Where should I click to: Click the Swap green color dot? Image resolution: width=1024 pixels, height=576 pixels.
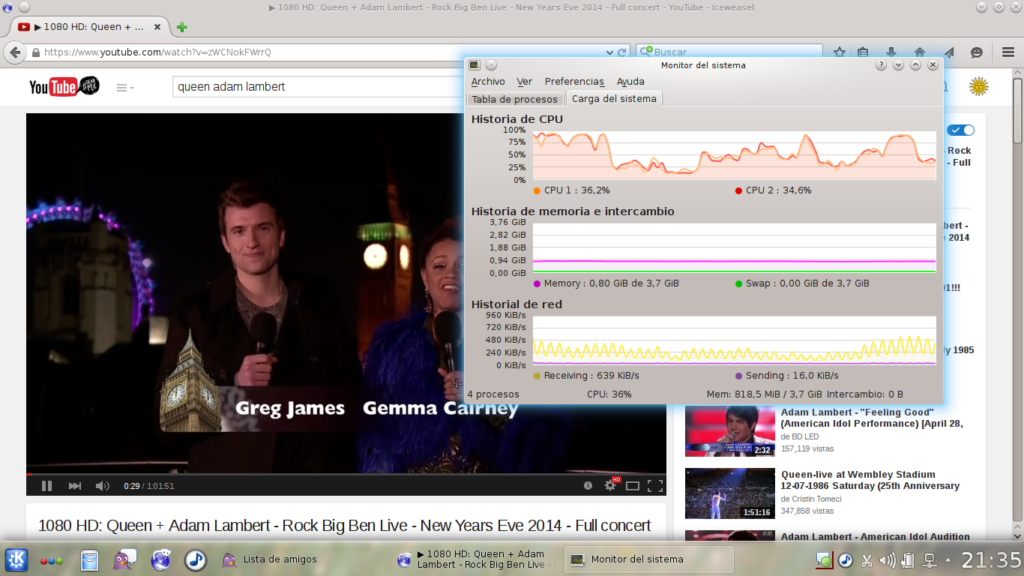(x=739, y=283)
